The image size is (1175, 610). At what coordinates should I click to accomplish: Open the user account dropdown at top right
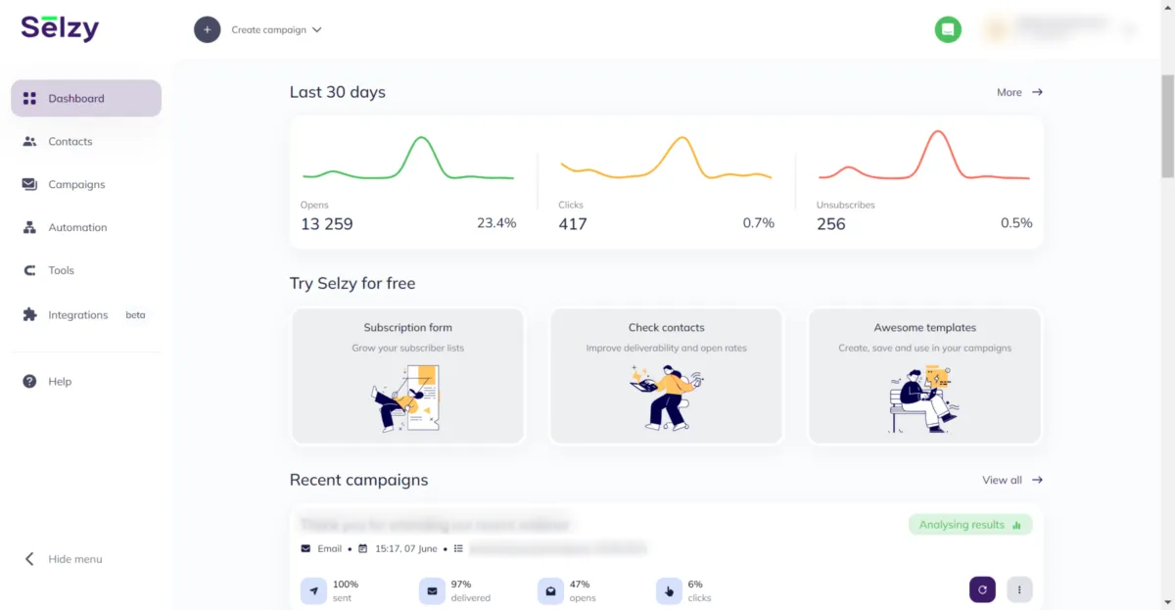1061,29
